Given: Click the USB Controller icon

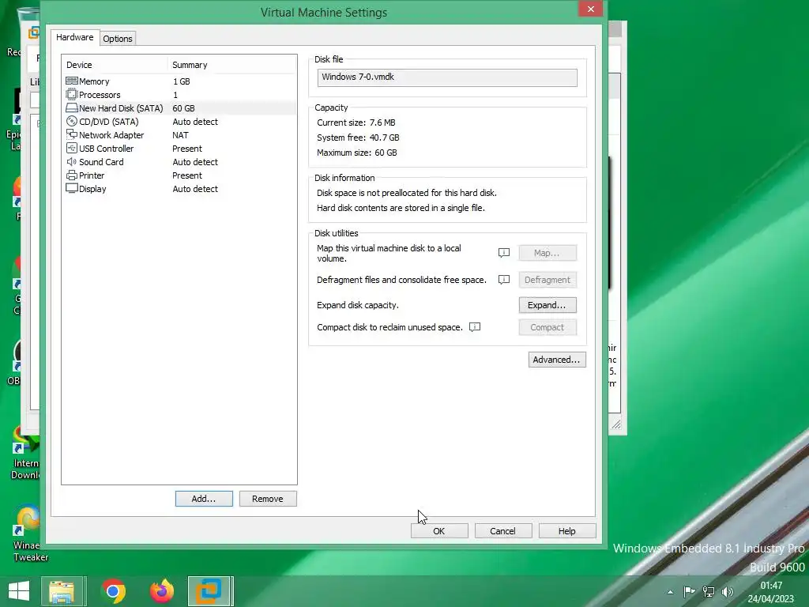Looking at the screenshot, I should coord(72,148).
